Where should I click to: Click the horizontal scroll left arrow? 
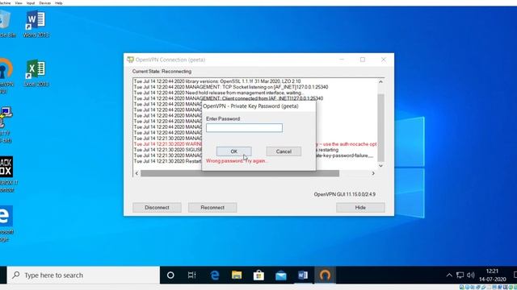tap(137, 173)
